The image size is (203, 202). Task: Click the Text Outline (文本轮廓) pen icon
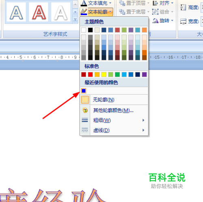pyautogui.click(x=84, y=12)
